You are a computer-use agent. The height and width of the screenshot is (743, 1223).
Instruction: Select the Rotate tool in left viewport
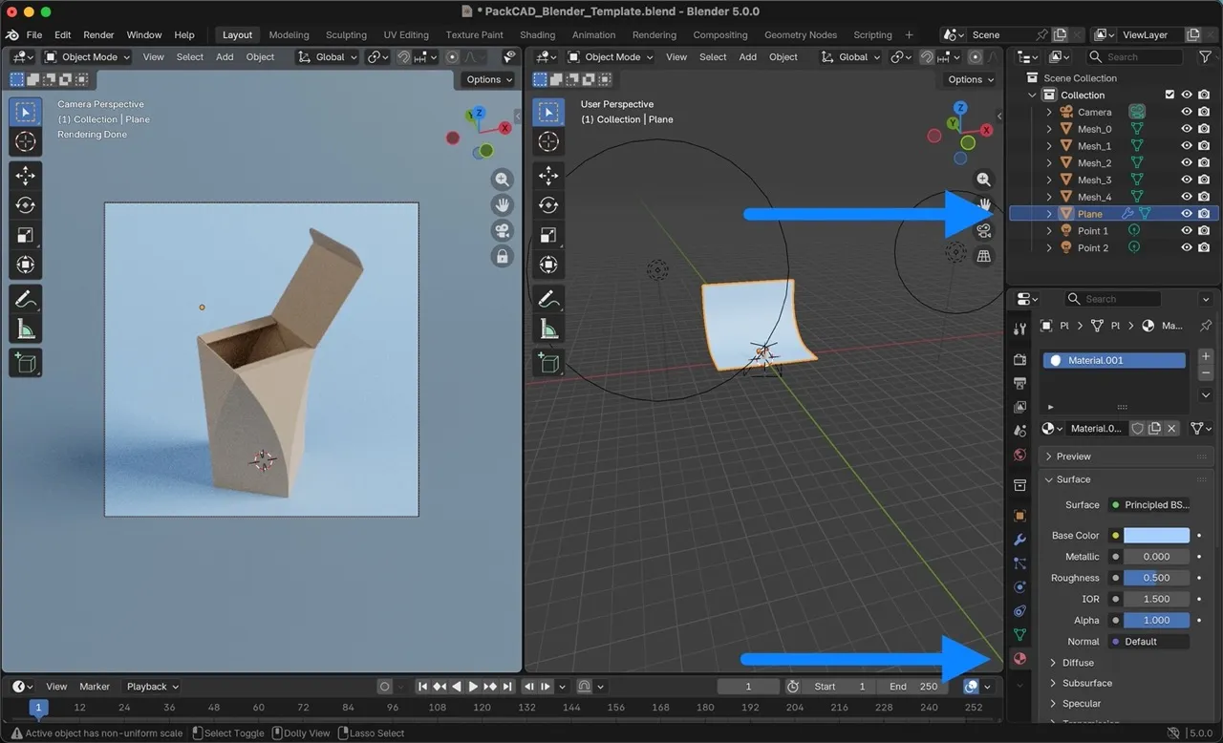tap(25, 205)
